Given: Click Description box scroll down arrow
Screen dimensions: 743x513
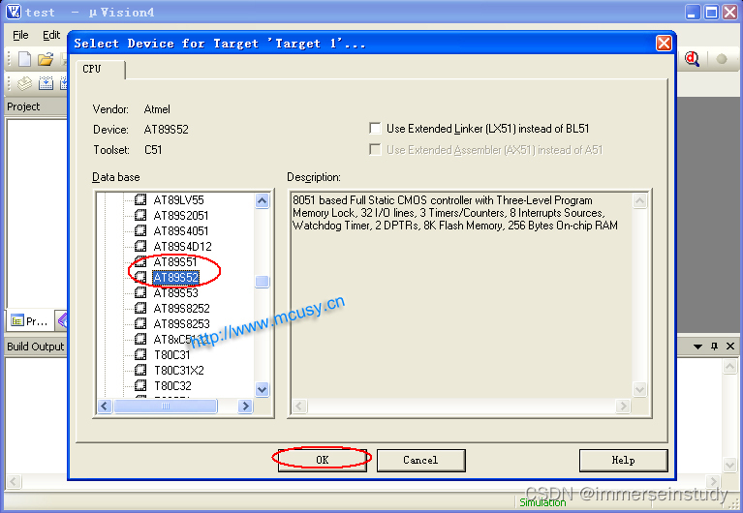Looking at the screenshot, I should (639, 389).
